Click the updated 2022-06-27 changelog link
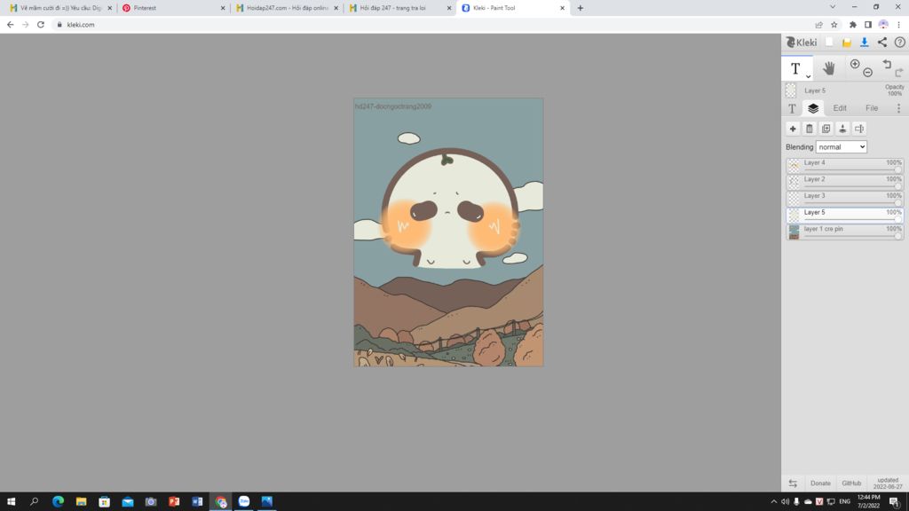Screen dimensions: 909x511 point(888,483)
